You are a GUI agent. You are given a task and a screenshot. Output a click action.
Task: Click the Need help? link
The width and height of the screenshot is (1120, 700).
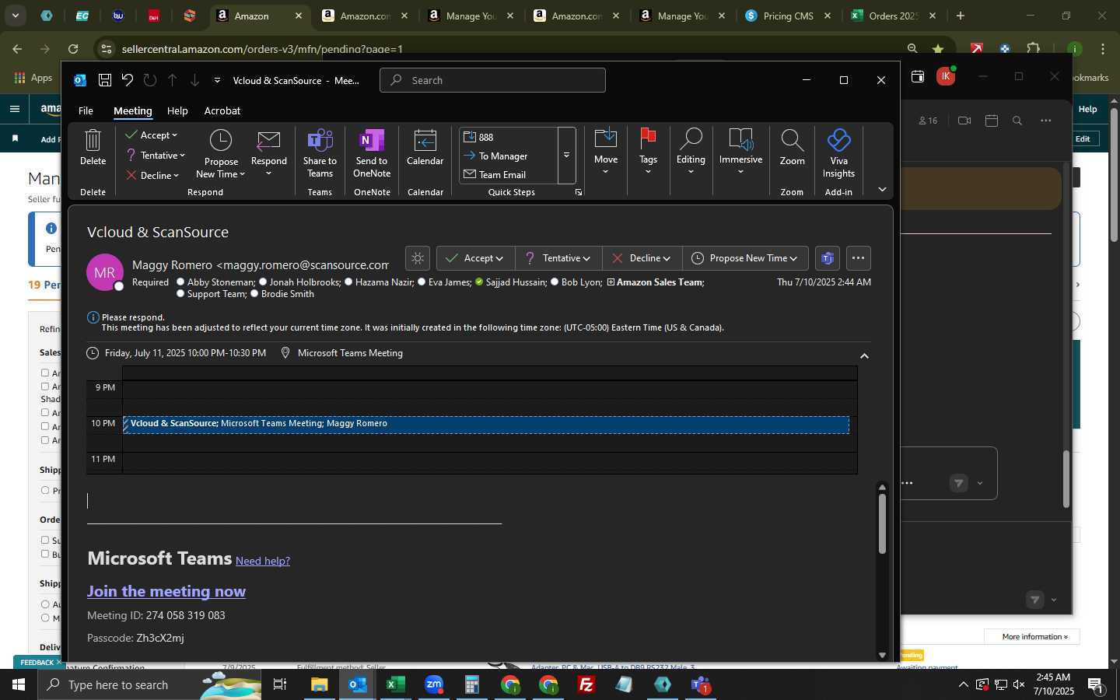coord(263,561)
